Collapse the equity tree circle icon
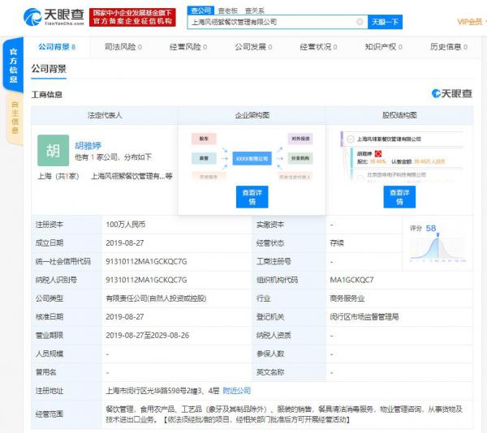Image resolution: width=487 pixels, height=433 pixels. coord(351,139)
